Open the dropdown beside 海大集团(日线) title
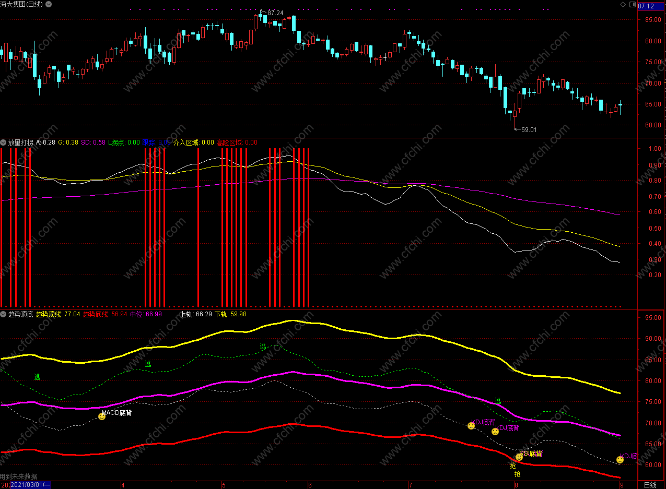 [49, 4]
